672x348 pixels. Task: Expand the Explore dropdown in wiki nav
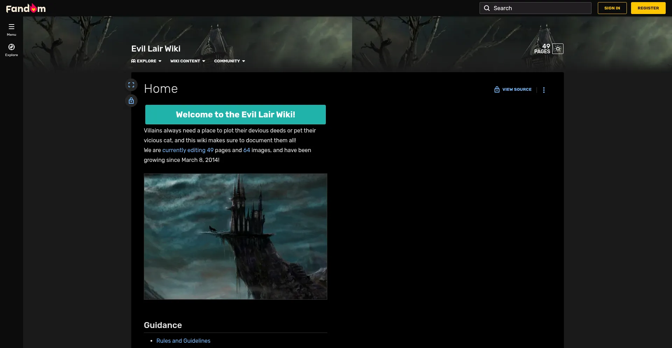point(146,61)
